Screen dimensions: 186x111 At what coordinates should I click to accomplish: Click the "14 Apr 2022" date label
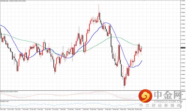pyautogui.click(x=108, y=109)
